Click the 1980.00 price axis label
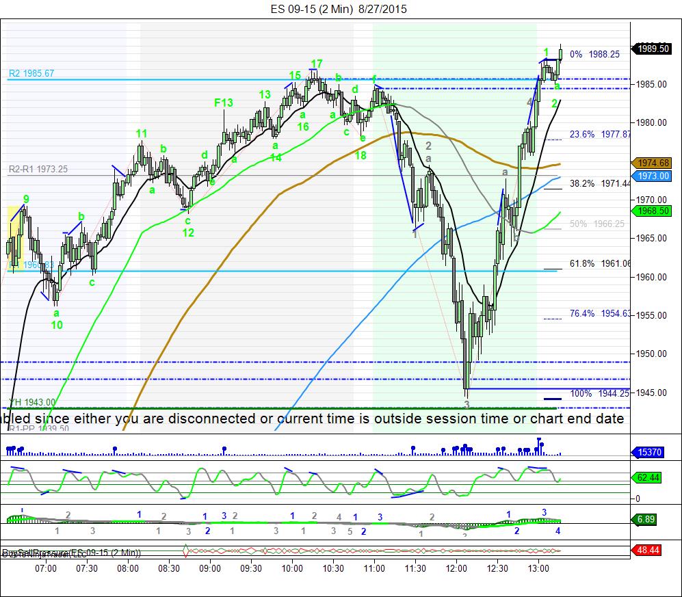Screen dimensions: 682x597 (x=651, y=122)
